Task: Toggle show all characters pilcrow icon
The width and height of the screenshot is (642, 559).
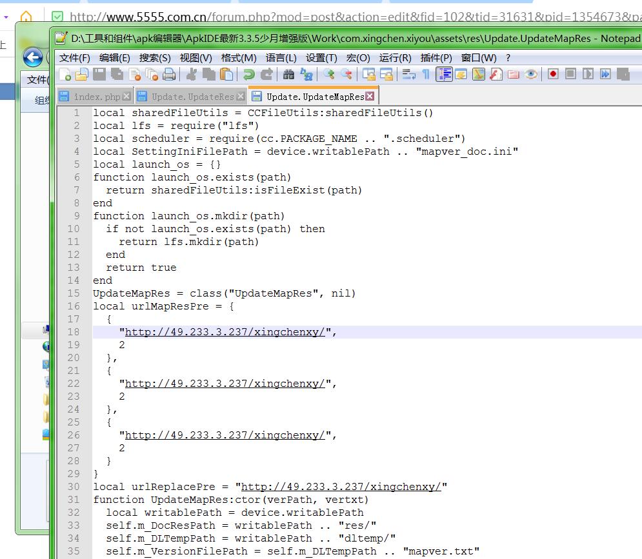Action: (426, 75)
